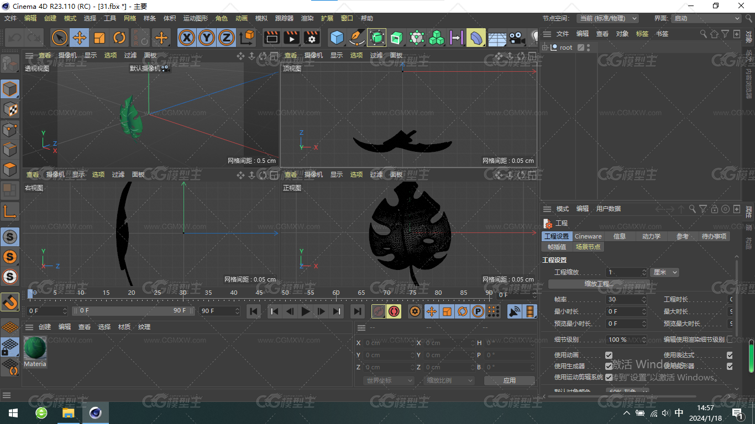Image resolution: width=755 pixels, height=424 pixels.
Task: Select the Live Selection arrow tool
Action: pos(60,38)
